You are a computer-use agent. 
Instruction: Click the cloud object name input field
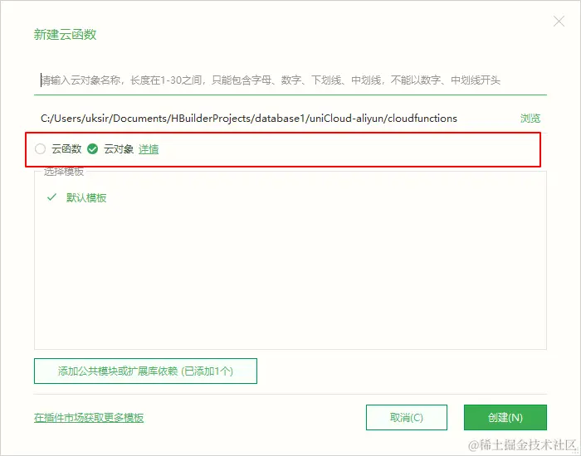(290, 80)
